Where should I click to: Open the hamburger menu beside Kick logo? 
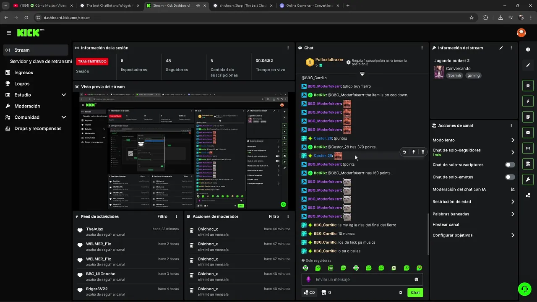9,33
